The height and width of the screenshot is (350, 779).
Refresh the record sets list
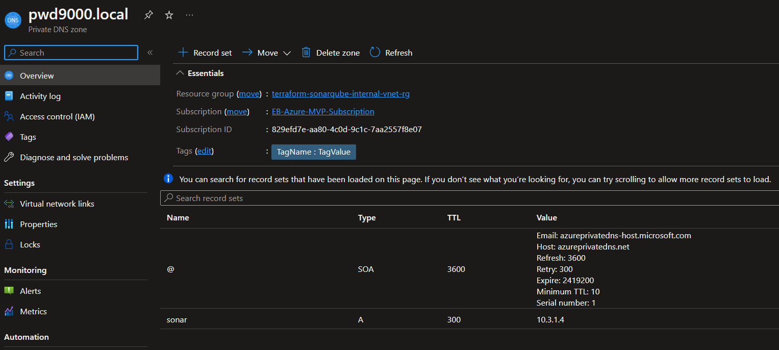[391, 53]
